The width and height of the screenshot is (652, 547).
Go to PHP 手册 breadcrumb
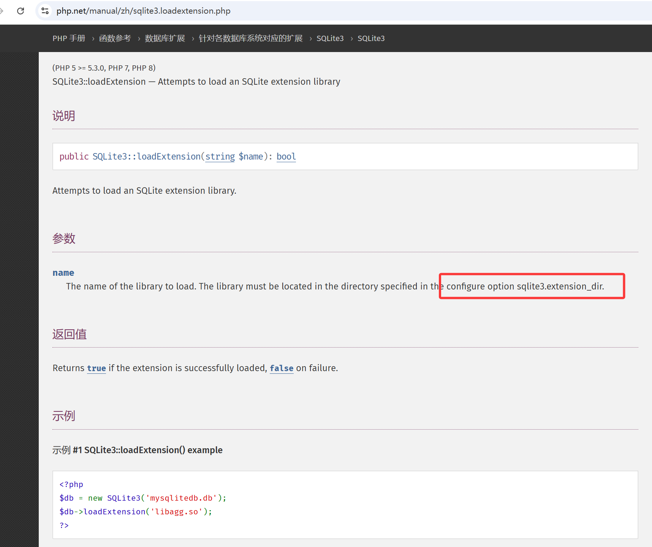point(69,38)
